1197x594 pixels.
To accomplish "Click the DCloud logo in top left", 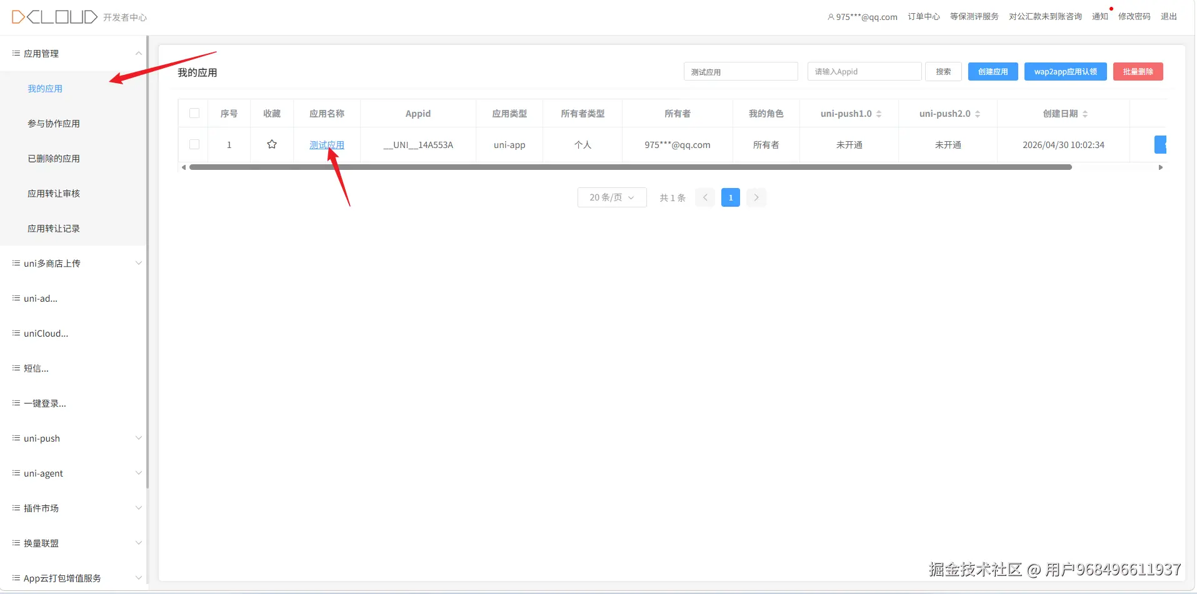I will pyautogui.click(x=53, y=17).
